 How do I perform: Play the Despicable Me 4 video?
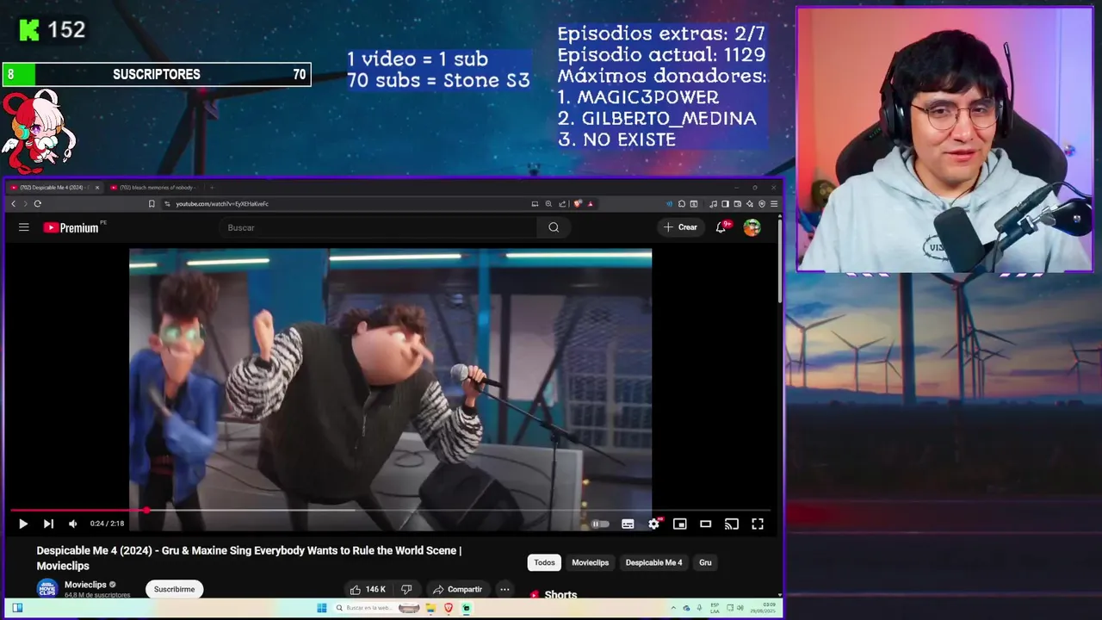point(23,524)
